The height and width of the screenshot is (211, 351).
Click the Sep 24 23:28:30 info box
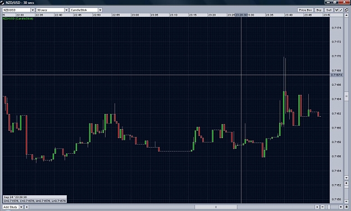[35, 199]
